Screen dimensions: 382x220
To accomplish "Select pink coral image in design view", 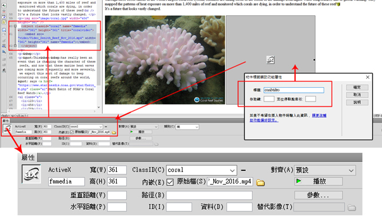I will [165, 60].
